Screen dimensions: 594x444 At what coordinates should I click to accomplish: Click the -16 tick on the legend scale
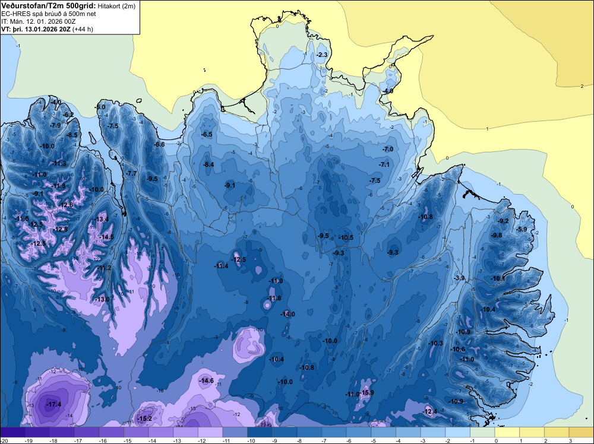coord(102,440)
